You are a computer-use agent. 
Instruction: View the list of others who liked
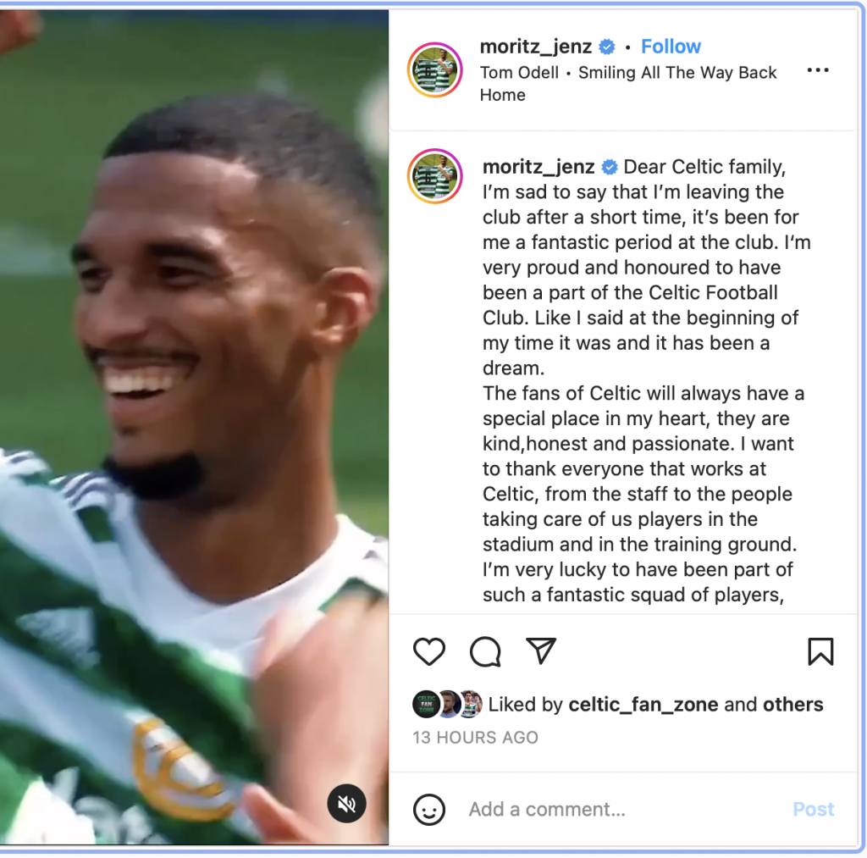click(792, 704)
